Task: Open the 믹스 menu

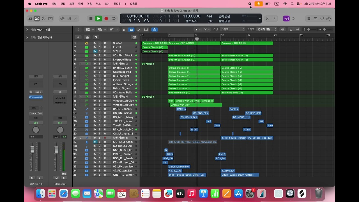Action: pos(98,4)
